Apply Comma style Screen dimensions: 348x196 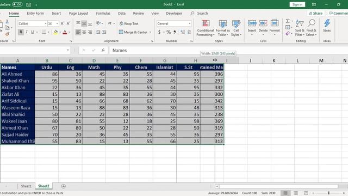tap(175, 32)
